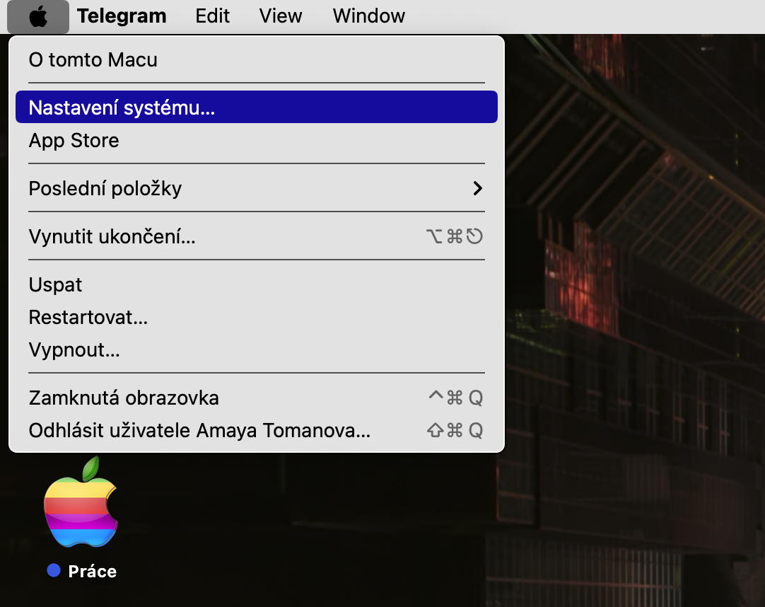Open the Apple logo menu

click(x=38, y=16)
